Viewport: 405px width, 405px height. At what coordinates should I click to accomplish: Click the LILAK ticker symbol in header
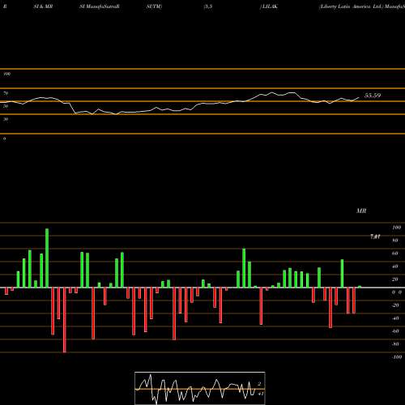click(269, 6)
